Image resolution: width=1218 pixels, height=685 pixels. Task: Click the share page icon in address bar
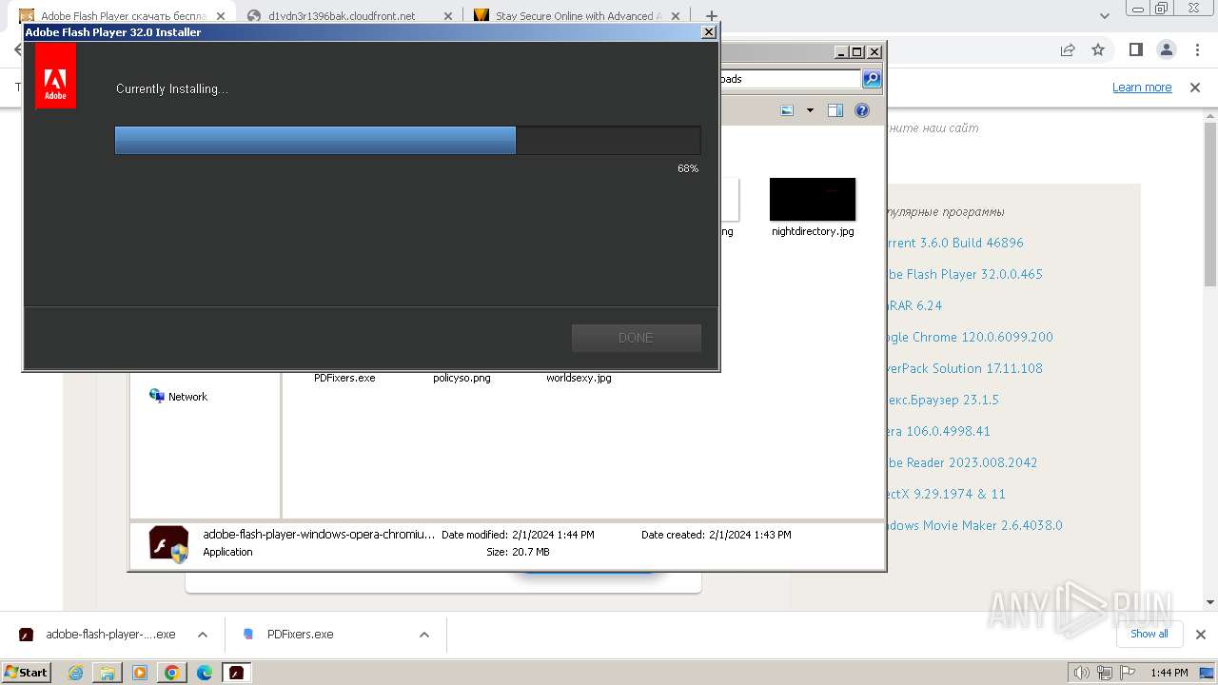pyautogui.click(x=1068, y=49)
